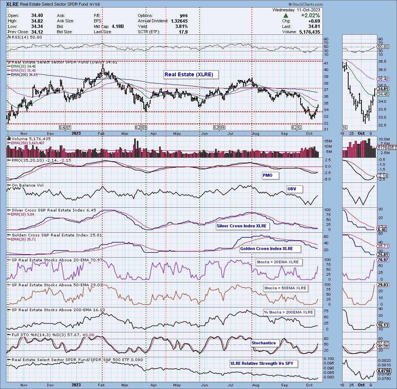Click the Volume 5,176,435 panel legend

tap(29, 139)
